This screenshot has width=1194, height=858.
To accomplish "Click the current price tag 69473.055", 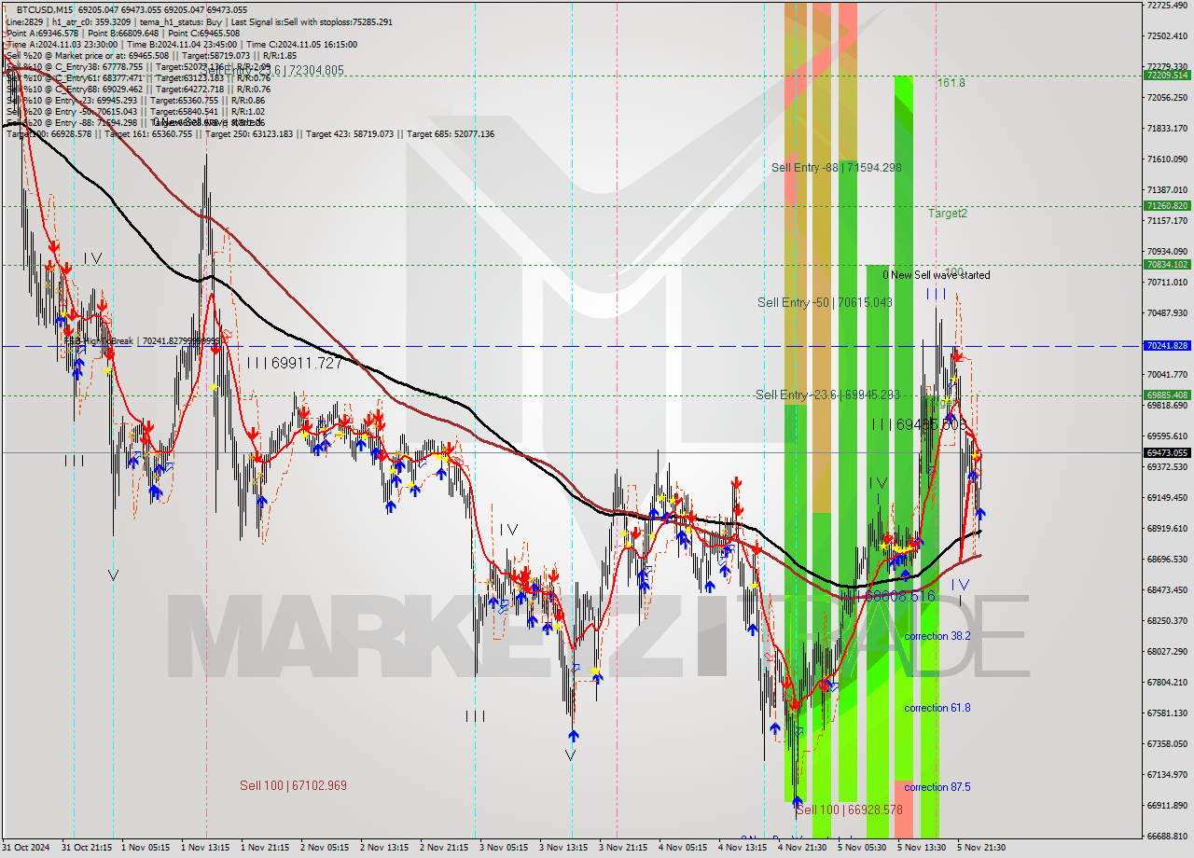I will (x=1166, y=452).
